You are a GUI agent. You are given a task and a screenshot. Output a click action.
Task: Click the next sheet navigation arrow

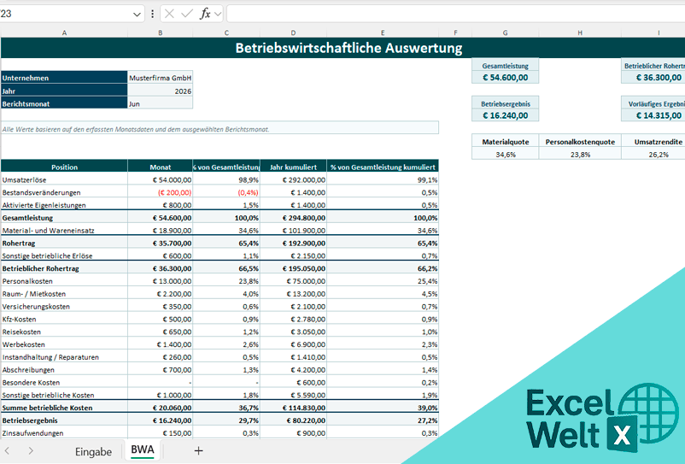click(31, 450)
